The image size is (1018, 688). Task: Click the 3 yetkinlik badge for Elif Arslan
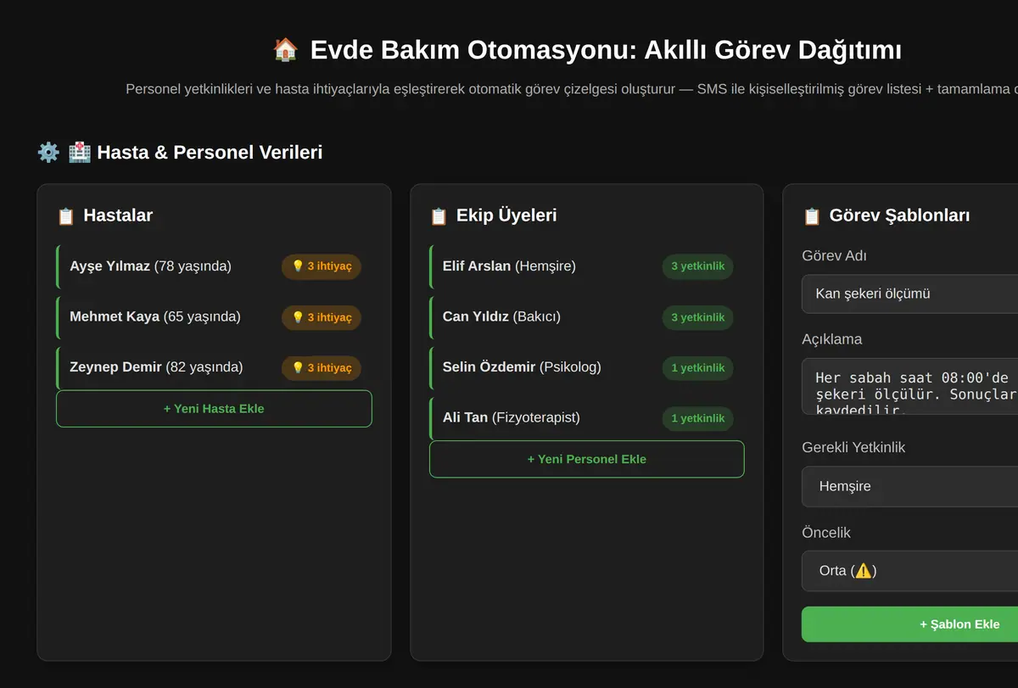coord(697,266)
